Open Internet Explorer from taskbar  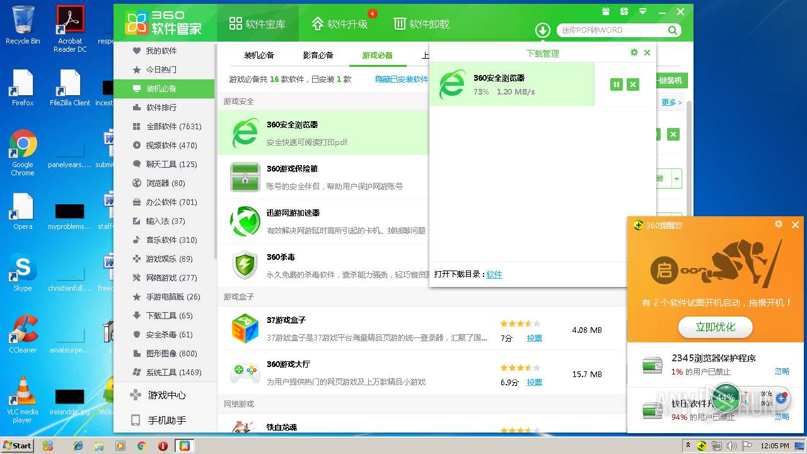[x=78, y=445]
